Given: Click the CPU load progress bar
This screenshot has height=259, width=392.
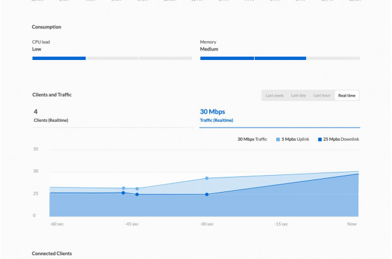Looking at the screenshot, I should click(112, 58).
